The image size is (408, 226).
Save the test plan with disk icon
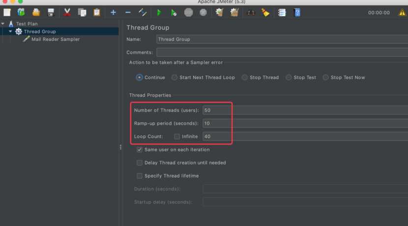pyautogui.click(x=51, y=12)
